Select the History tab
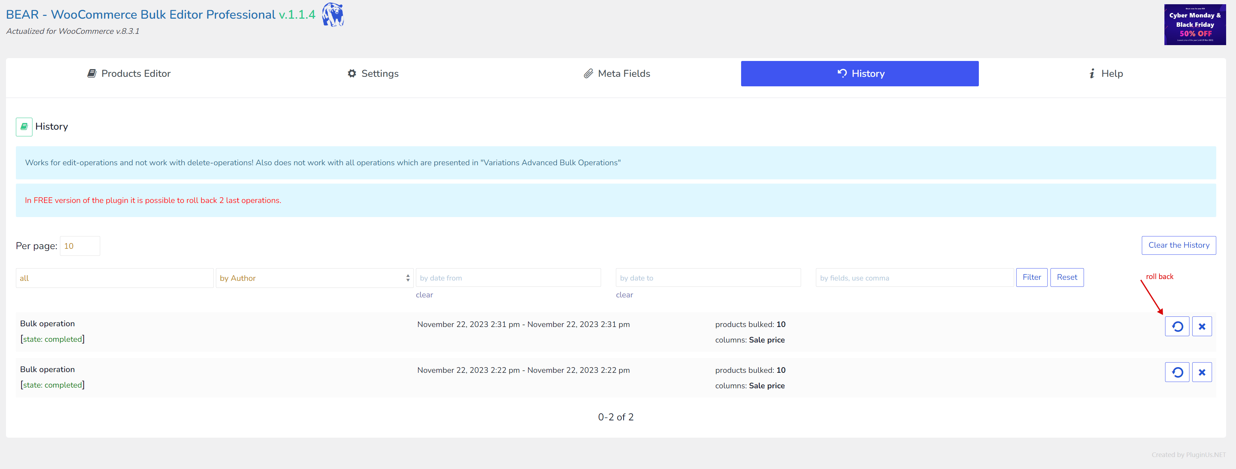The height and width of the screenshot is (469, 1236). pyautogui.click(x=860, y=73)
